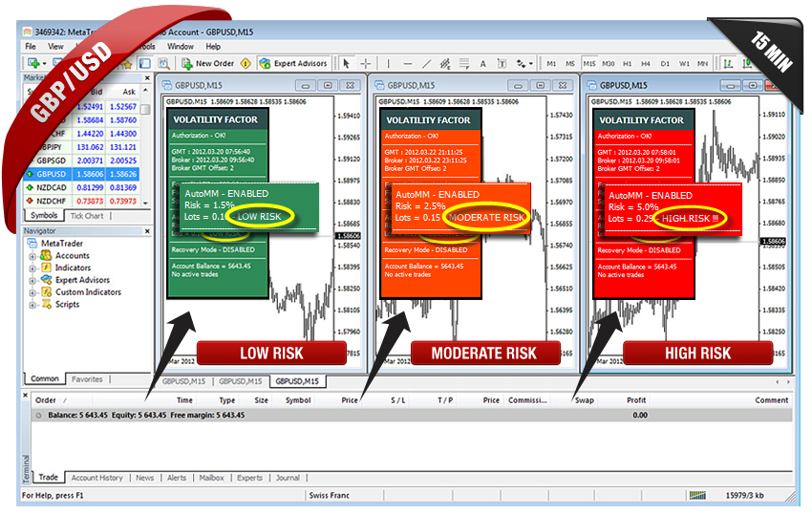Open the News terminal tab

(144, 478)
